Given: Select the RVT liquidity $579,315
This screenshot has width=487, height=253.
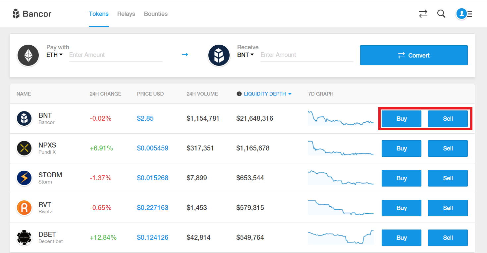Looking at the screenshot, I should coord(250,208).
